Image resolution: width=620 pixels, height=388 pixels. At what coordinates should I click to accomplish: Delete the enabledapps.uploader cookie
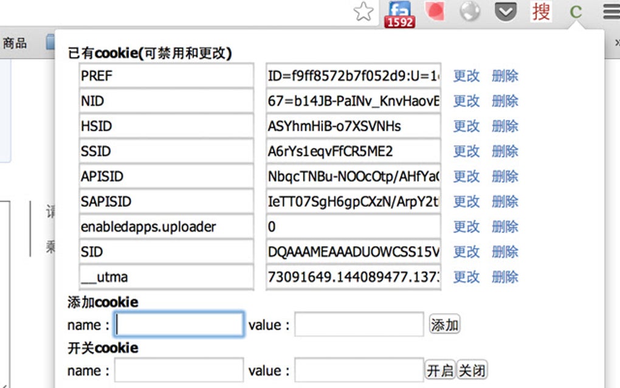click(x=505, y=226)
